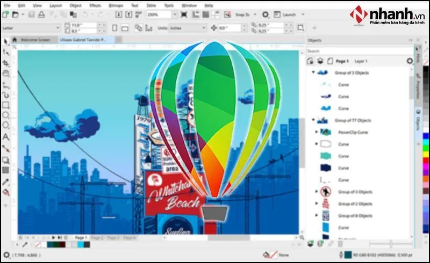Image resolution: width=430 pixels, height=263 pixels.
Task: Expand the PowerClip Curve item
Action: (x=317, y=132)
